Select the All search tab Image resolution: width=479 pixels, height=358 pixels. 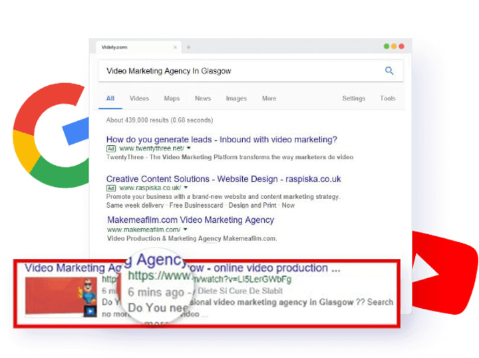tap(110, 98)
